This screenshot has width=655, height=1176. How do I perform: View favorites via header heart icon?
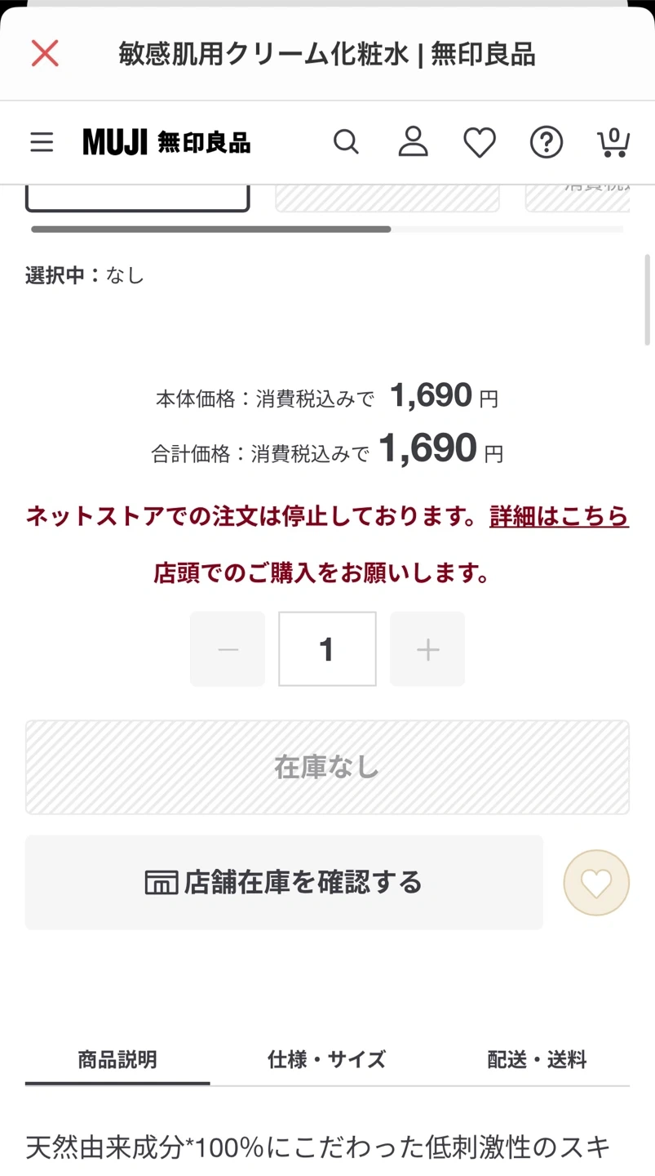point(480,143)
